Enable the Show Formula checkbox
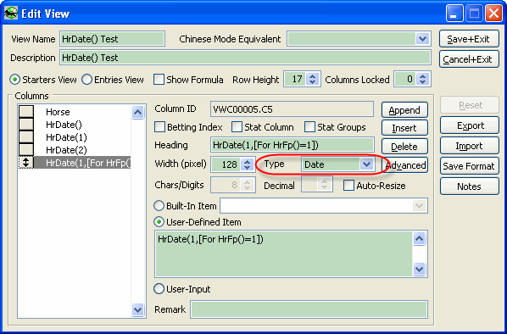The width and height of the screenshot is (507, 334). [x=159, y=80]
